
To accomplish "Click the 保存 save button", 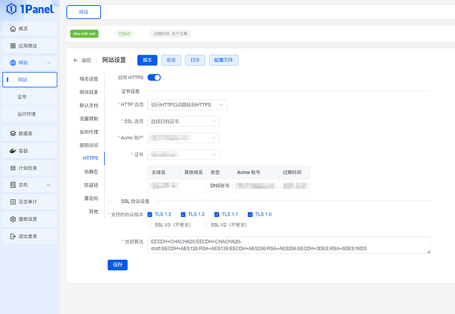I will 117,265.
